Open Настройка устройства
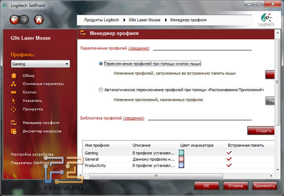This screenshot has width=284, height=196. pos(32,155)
